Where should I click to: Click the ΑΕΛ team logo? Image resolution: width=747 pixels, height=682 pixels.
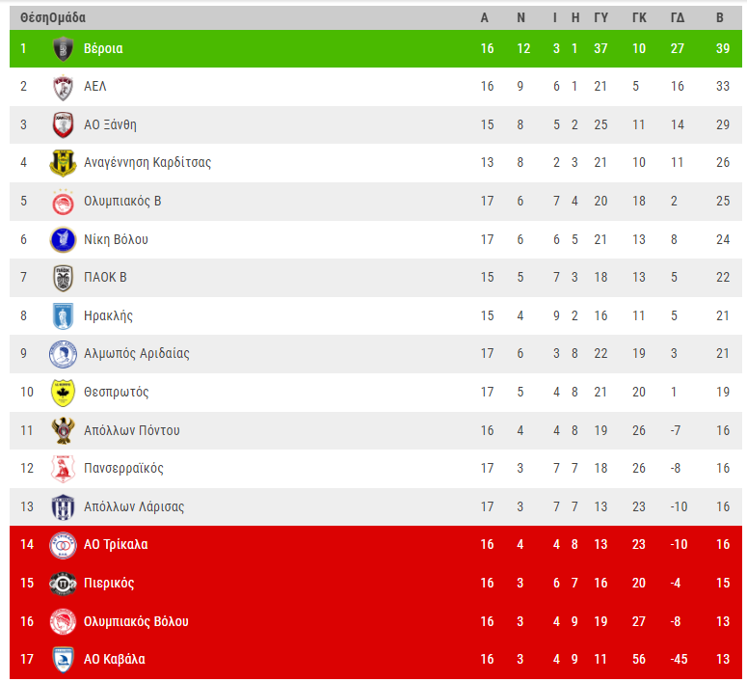pyautogui.click(x=63, y=87)
